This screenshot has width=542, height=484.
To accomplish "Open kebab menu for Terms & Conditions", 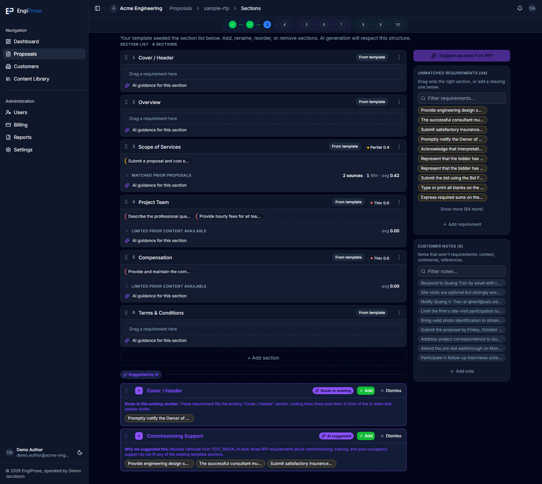I will (x=399, y=313).
